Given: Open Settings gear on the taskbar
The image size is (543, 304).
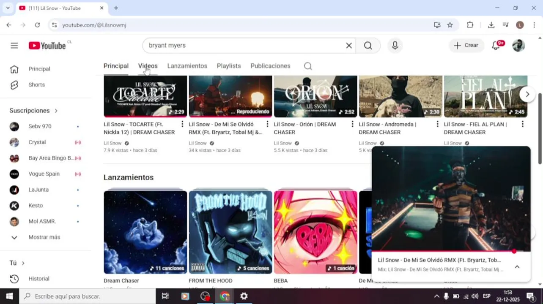Looking at the screenshot, I should click(x=244, y=296).
